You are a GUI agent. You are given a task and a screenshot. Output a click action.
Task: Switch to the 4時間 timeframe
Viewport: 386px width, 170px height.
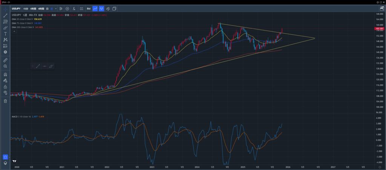[x=41, y=8]
